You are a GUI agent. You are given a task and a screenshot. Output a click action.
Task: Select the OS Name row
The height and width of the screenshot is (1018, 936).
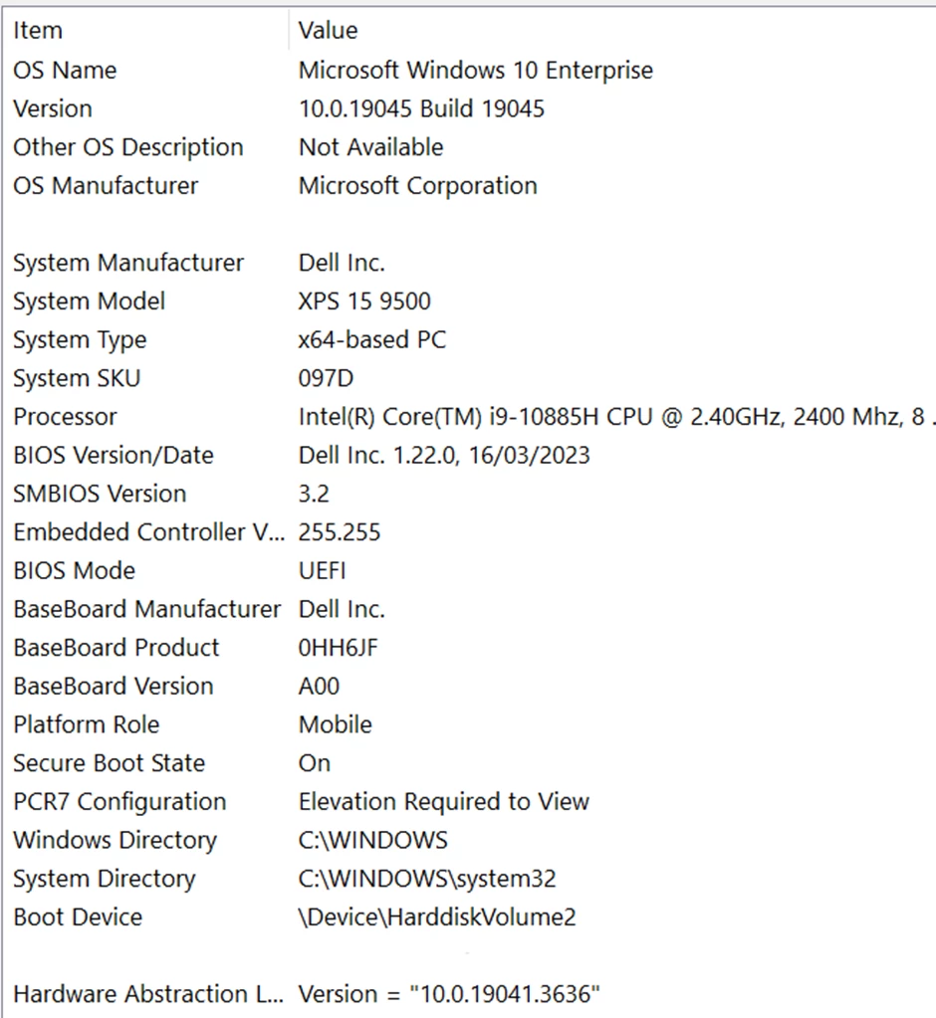click(x=469, y=70)
